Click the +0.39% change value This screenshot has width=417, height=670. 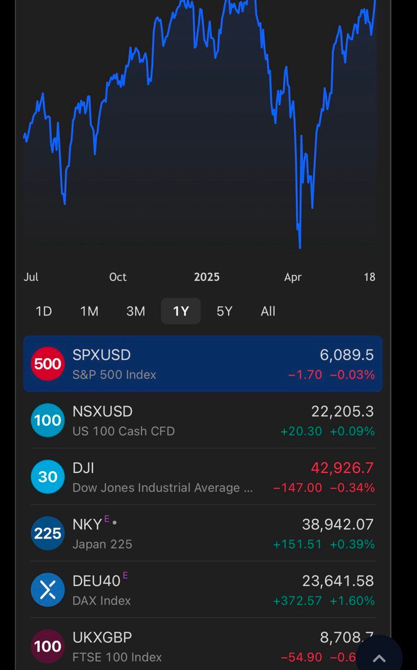click(x=352, y=544)
